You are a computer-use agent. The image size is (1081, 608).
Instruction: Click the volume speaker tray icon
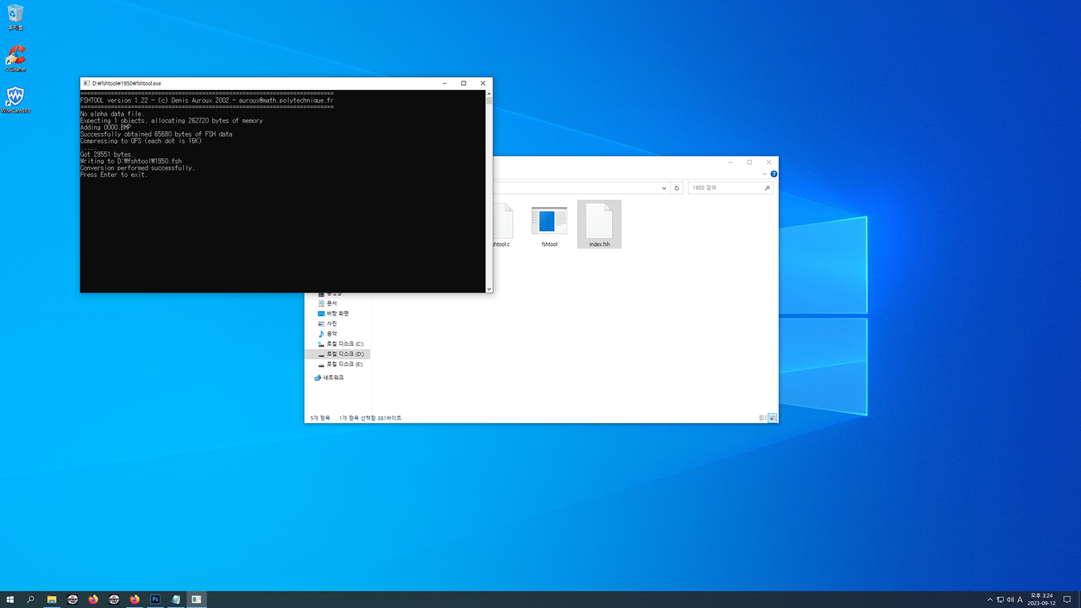tap(1010, 599)
